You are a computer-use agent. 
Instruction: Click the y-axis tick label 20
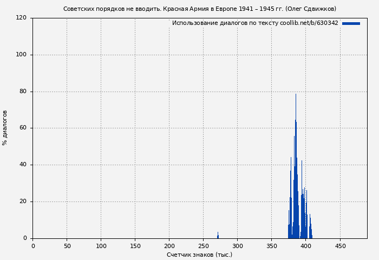[x=23, y=201]
